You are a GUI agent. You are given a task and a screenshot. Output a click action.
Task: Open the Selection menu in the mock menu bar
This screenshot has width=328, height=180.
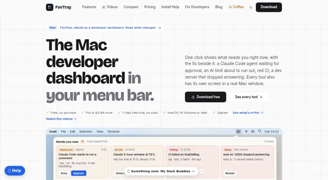86,132
